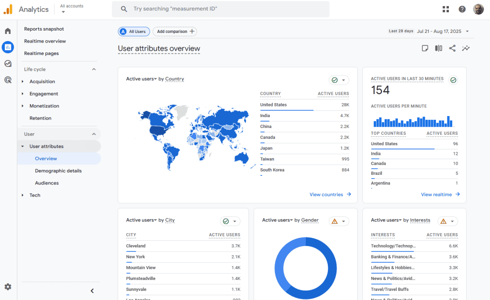Toggle the All Users comparison chip
The image size is (490, 300).
(134, 32)
